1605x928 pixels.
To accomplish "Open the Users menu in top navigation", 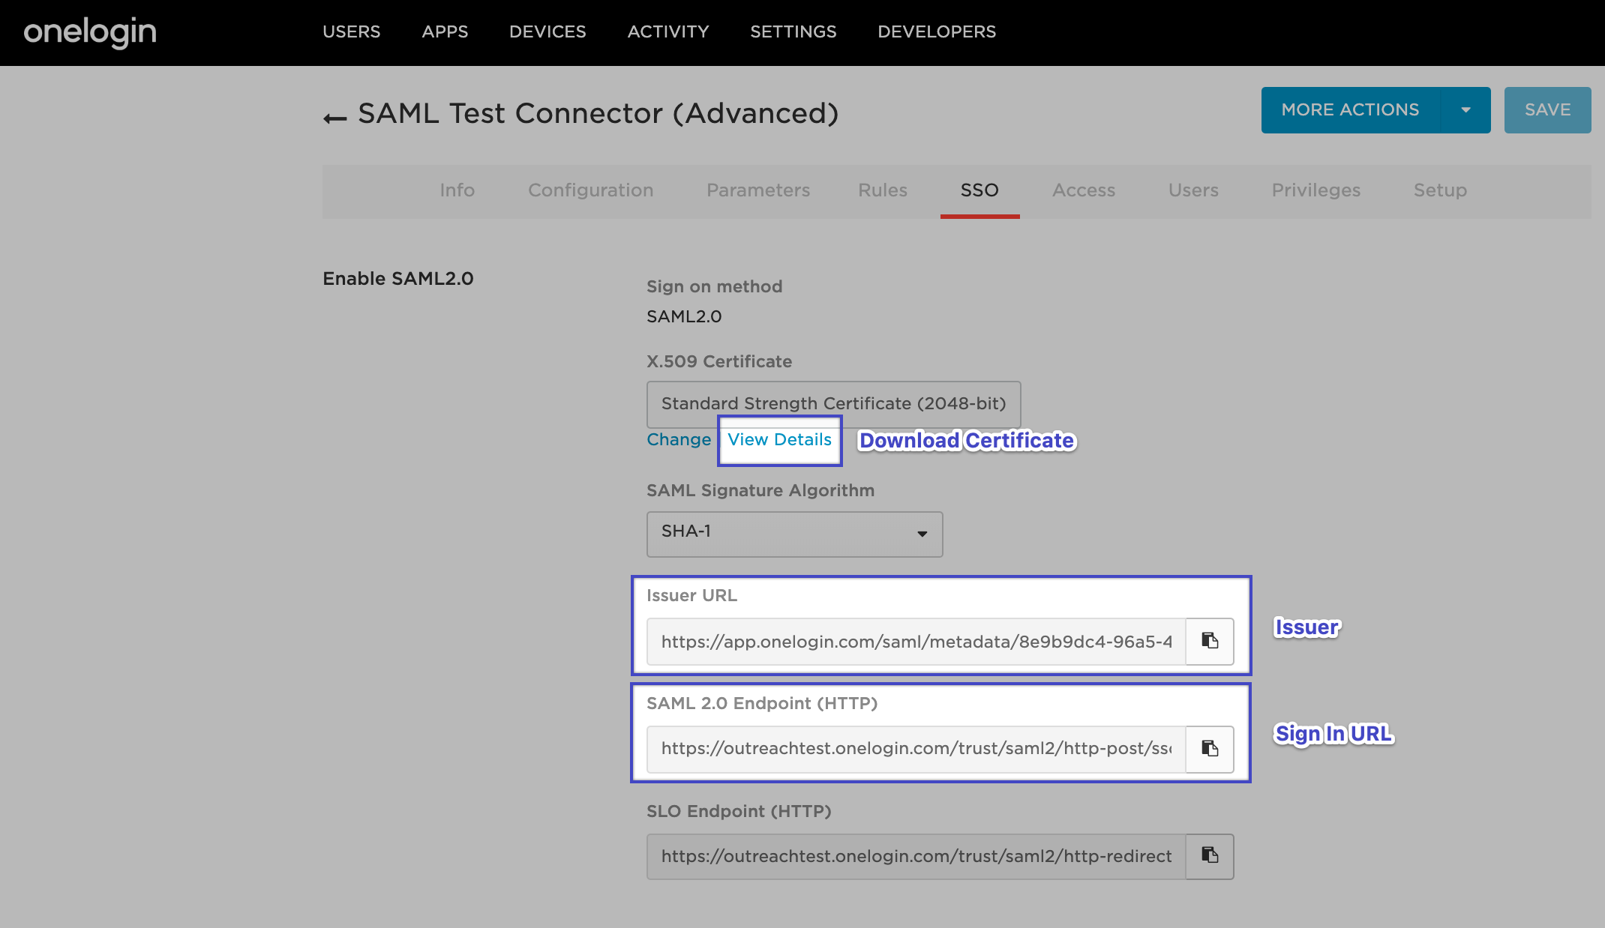I will coord(351,31).
